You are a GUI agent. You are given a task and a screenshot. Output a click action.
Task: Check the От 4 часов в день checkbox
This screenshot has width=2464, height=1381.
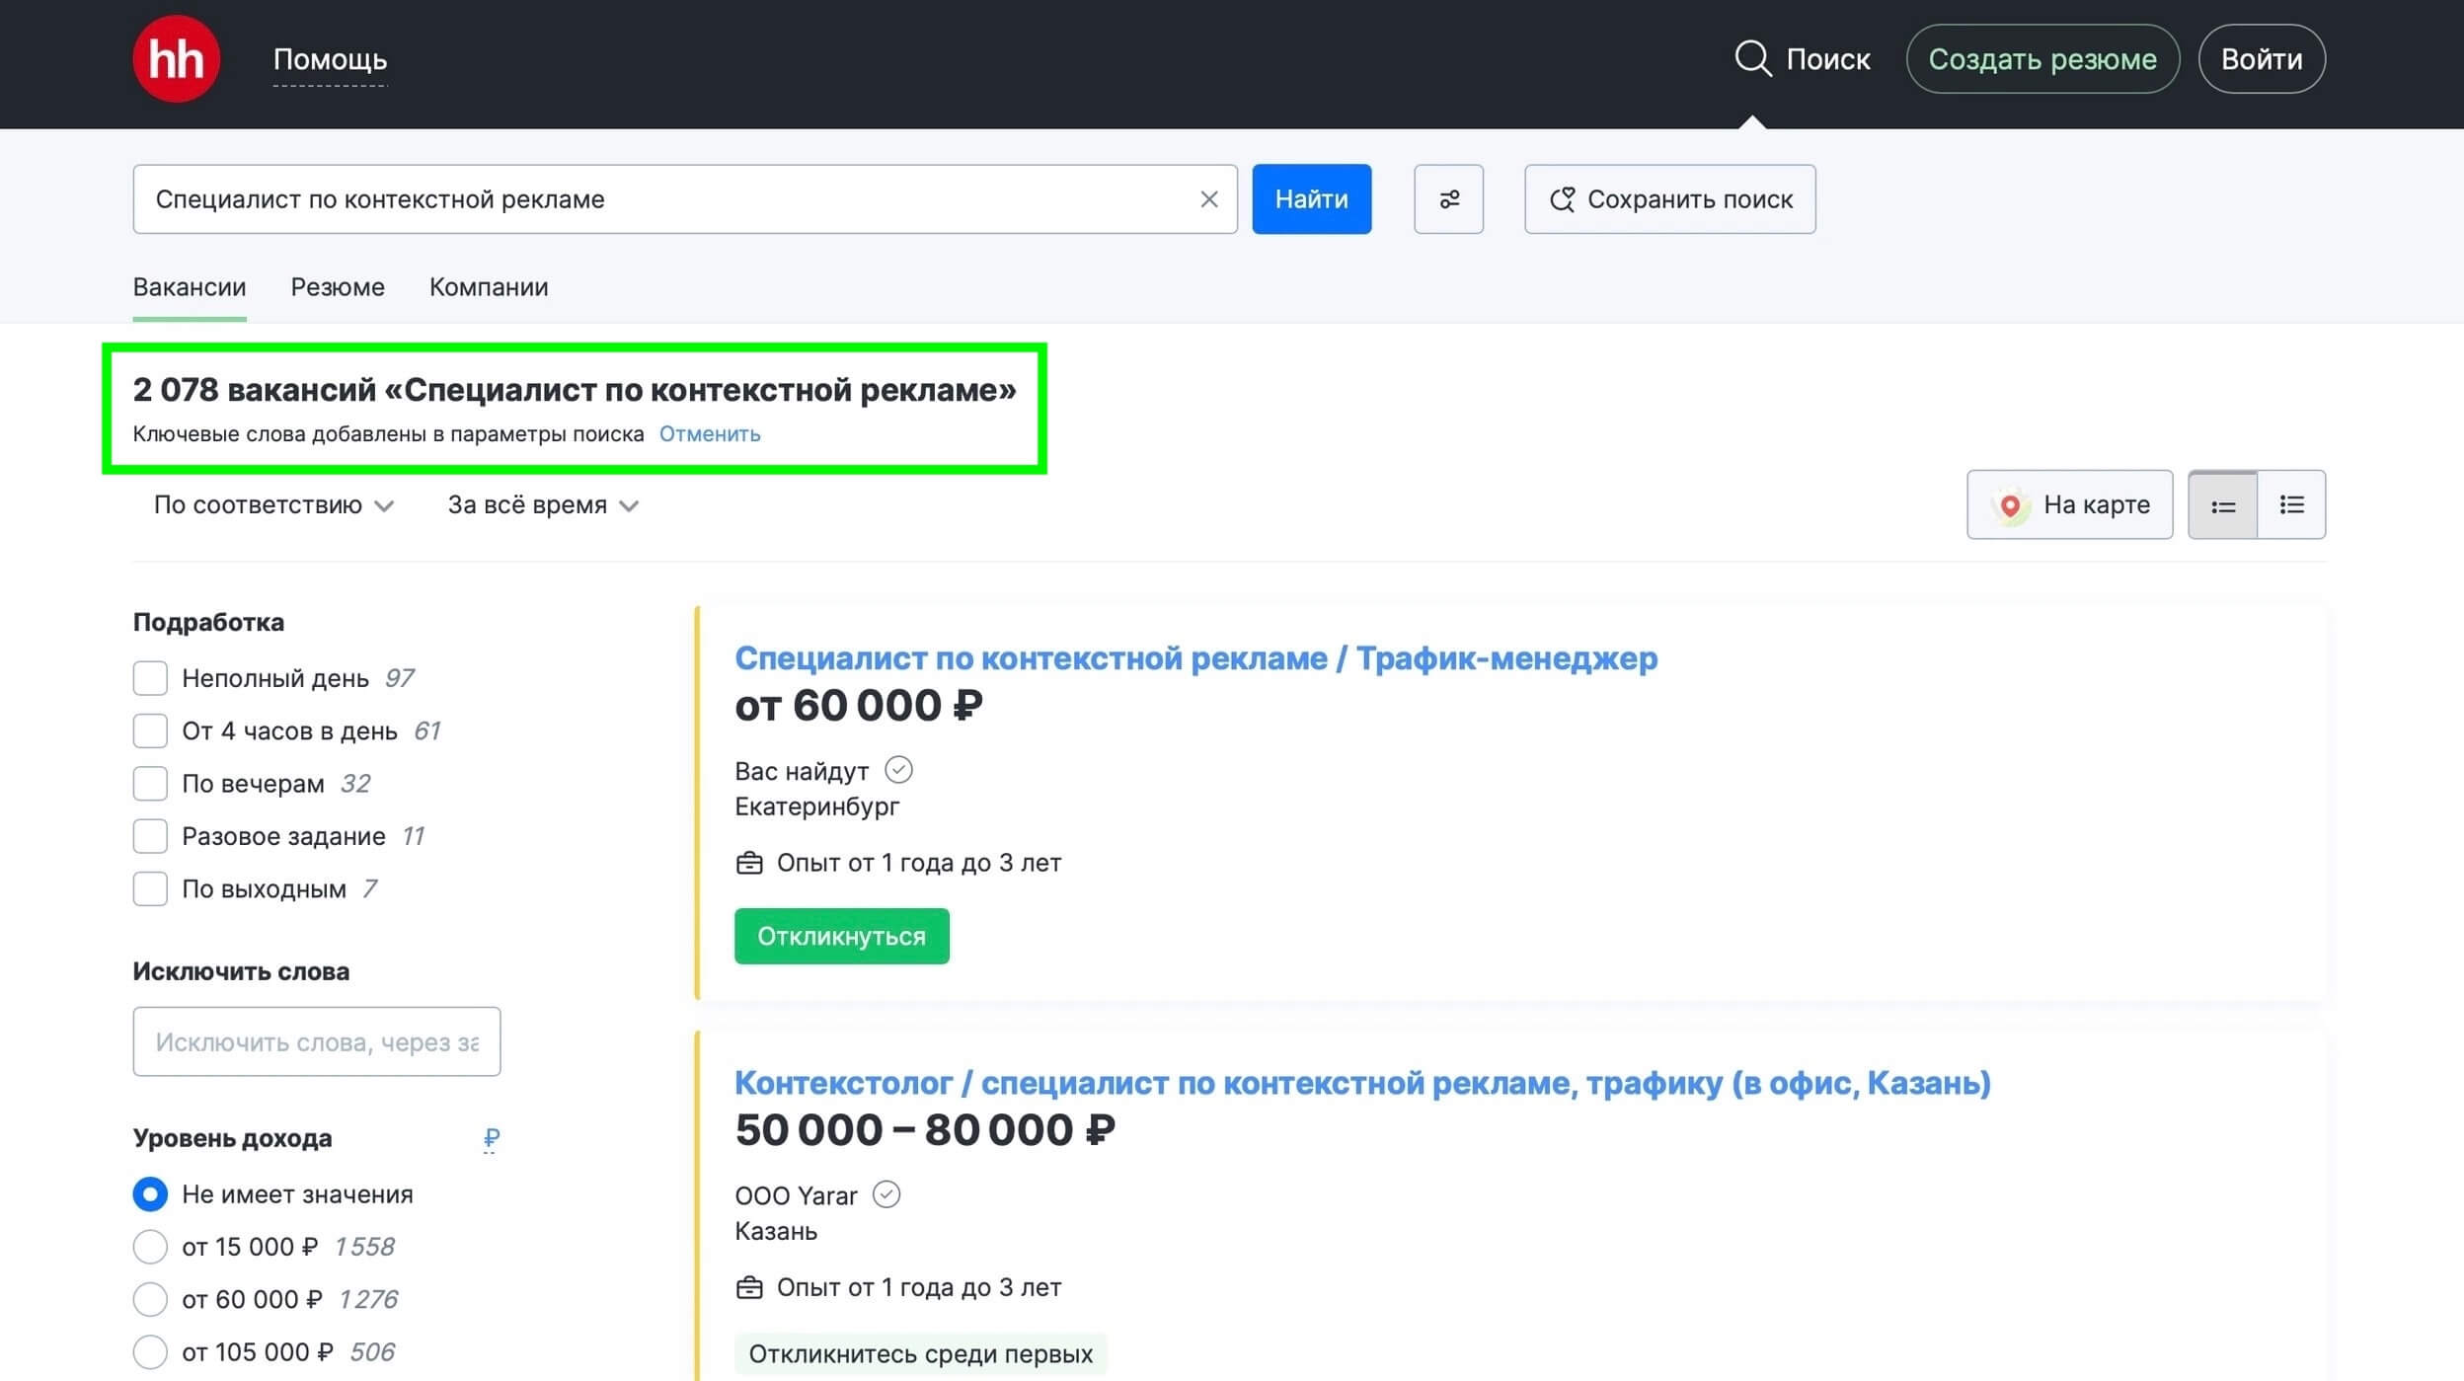pos(150,730)
